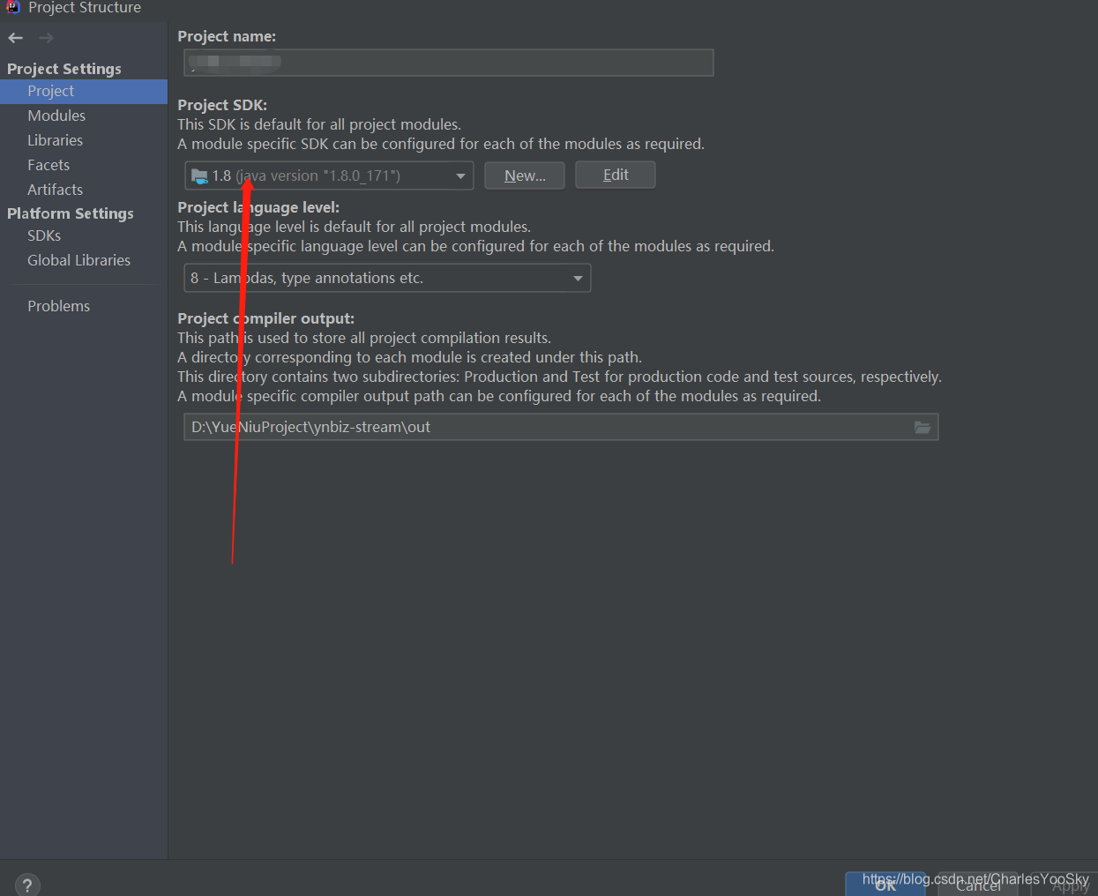Click inside the Project name field
Image resolution: width=1098 pixels, height=896 pixels.
pyautogui.click(x=448, y=62)
